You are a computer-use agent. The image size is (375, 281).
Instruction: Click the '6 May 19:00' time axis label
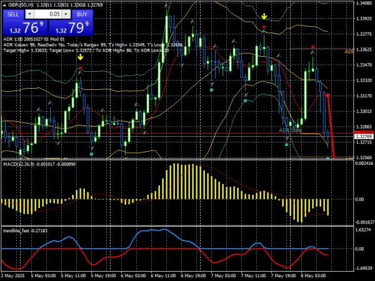point(194,276)
